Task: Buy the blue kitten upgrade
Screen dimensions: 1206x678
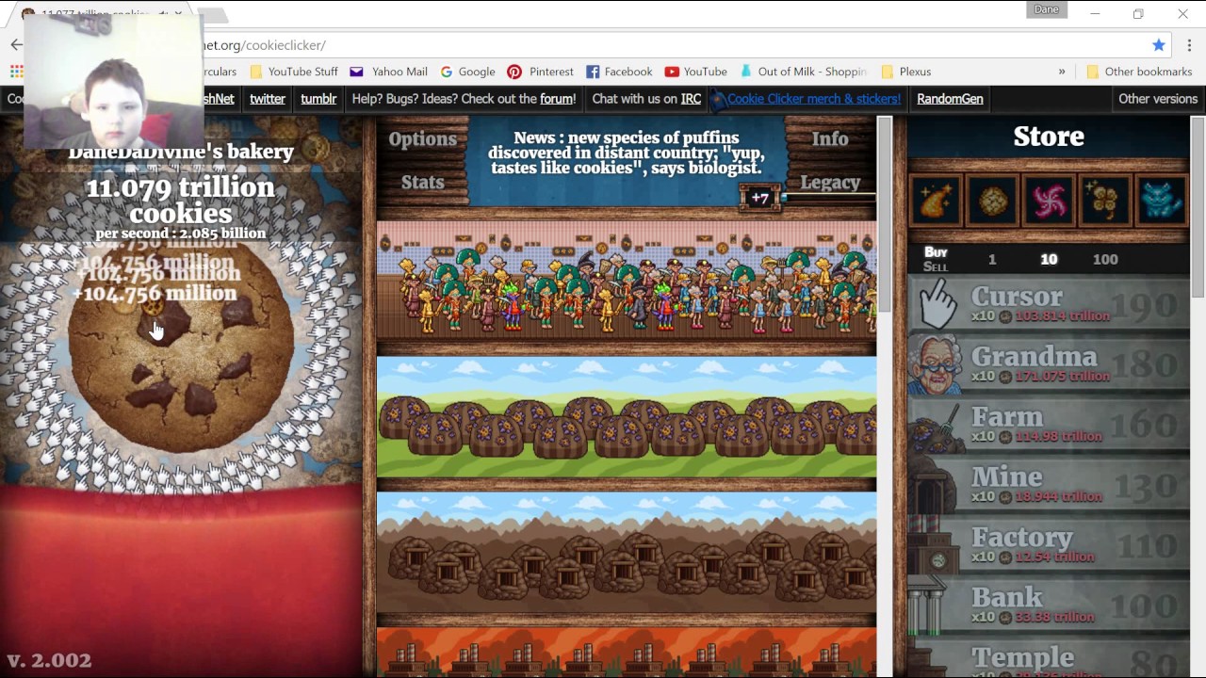Action: 1162,201
